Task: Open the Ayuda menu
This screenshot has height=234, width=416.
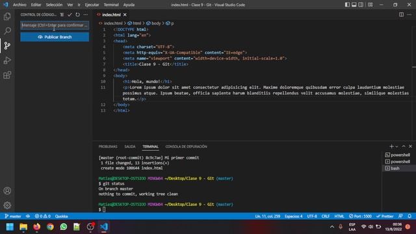Action: (x=129, y=5)
